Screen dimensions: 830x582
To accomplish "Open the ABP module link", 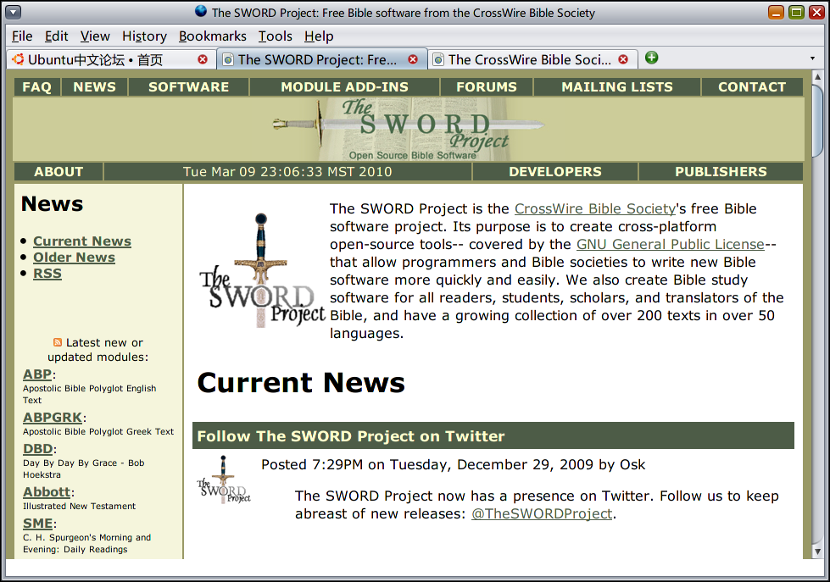I will (x=37, y=374).
